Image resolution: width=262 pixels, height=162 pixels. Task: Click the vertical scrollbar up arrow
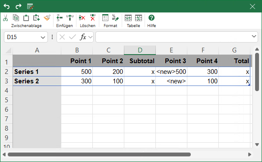point(257,49)
